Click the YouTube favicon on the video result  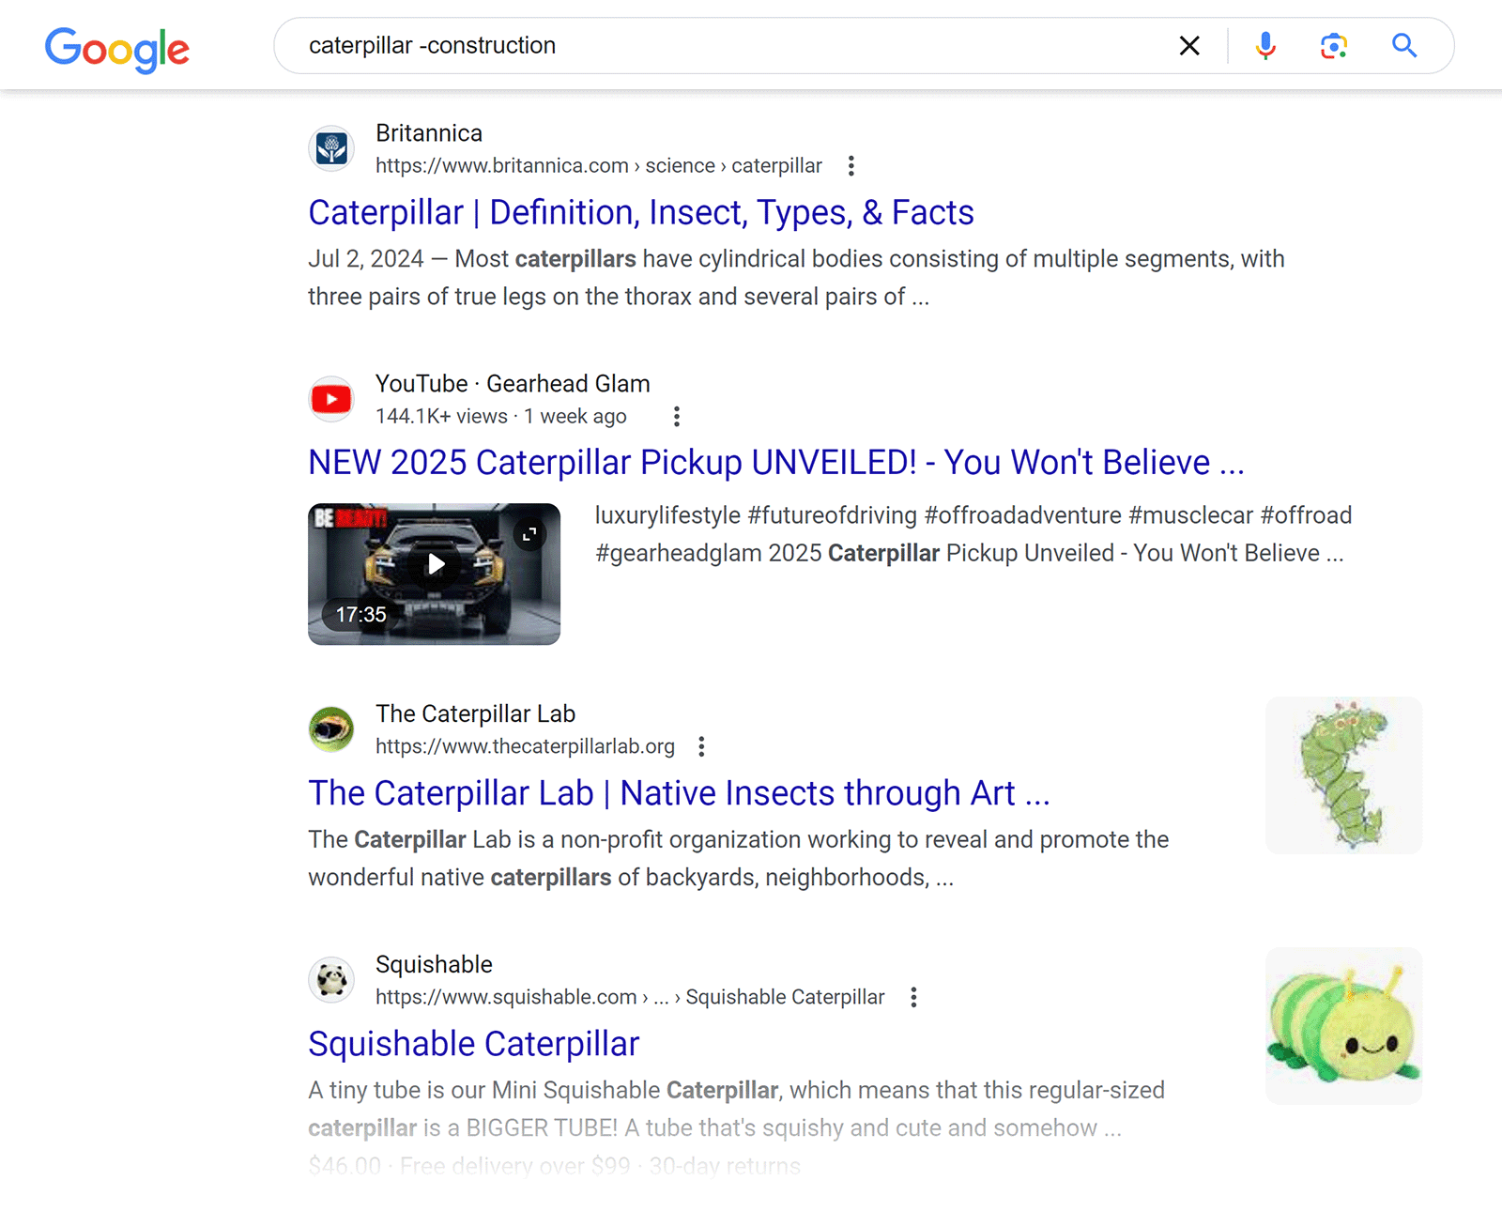pyautogui.click(x=330, y=399)
